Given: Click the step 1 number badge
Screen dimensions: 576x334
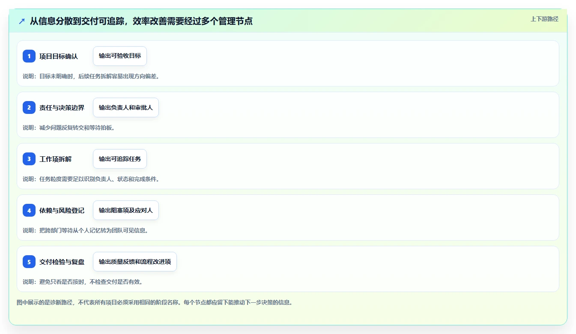Looking at the screenshot, I should (x=29, y=56).
